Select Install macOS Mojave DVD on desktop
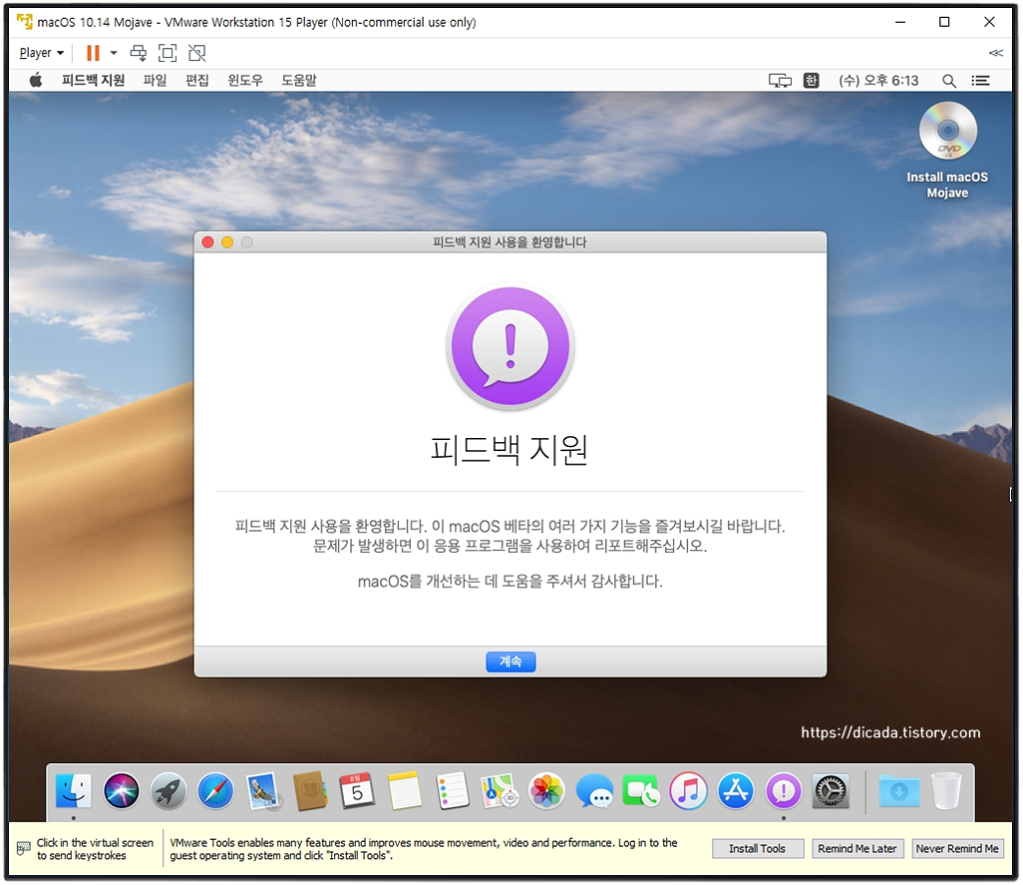1023x885 pixels. pyautogui.click(x=948, y=150)
